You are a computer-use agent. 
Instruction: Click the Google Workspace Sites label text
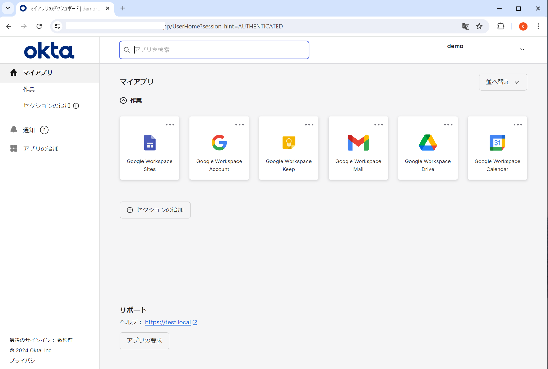pyautogui.click(x=150, y=165)
